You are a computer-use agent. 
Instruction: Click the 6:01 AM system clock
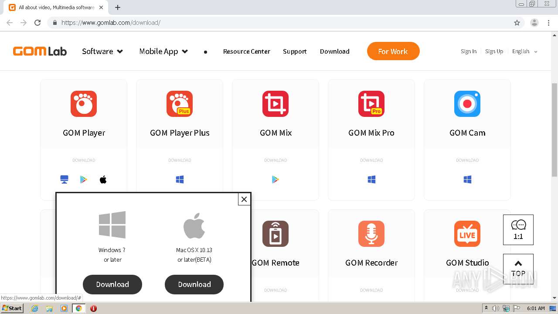click(536, 308)
